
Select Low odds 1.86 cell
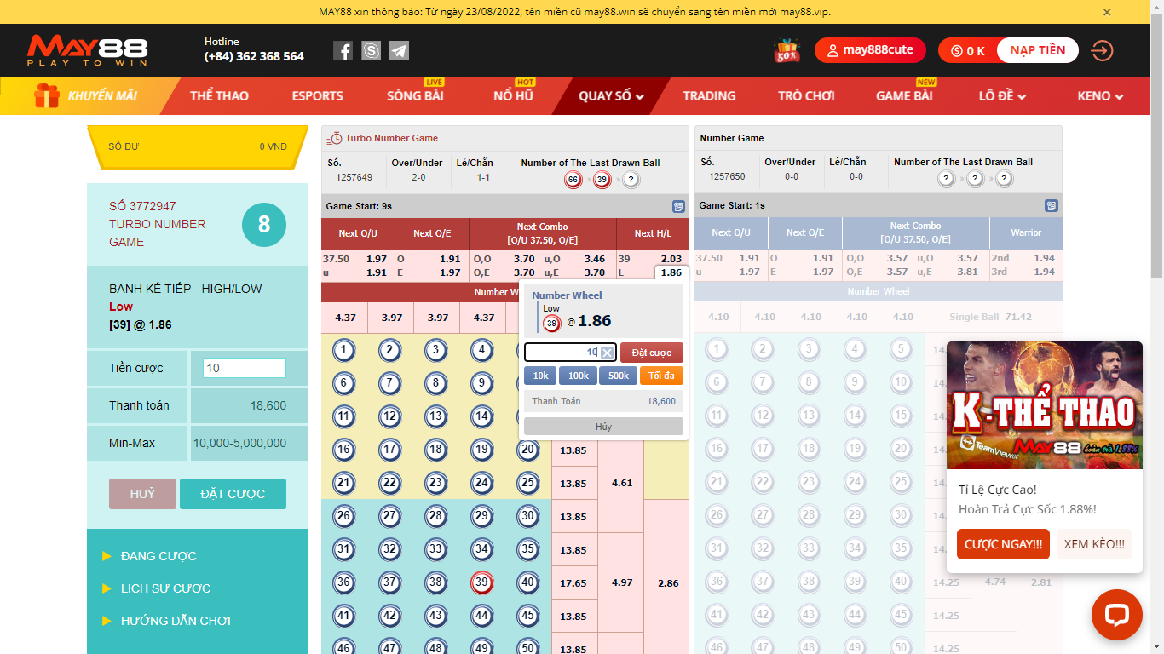(x=671, y=272)
